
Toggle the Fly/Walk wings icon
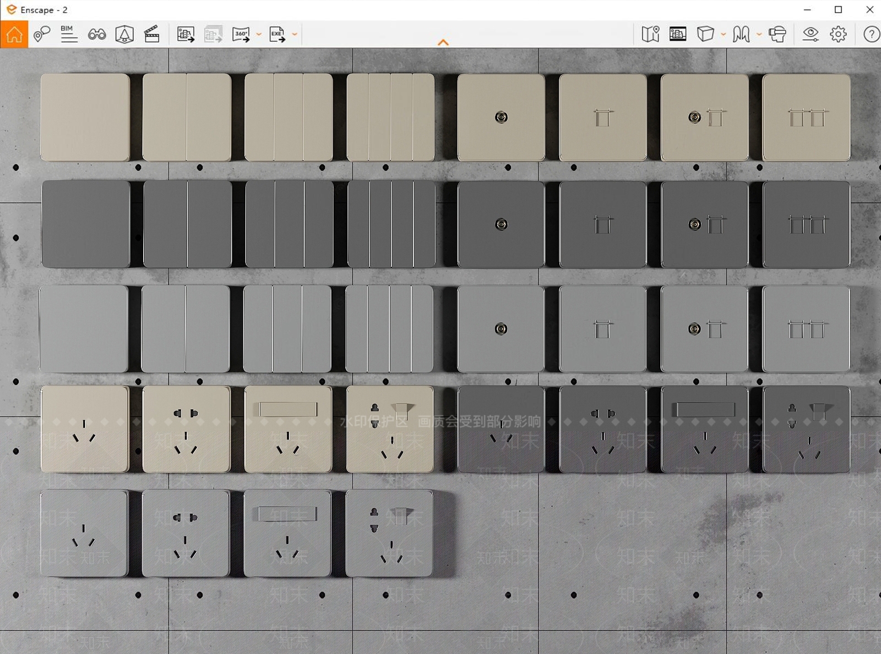pyautogui.click(x=741, y=34)
